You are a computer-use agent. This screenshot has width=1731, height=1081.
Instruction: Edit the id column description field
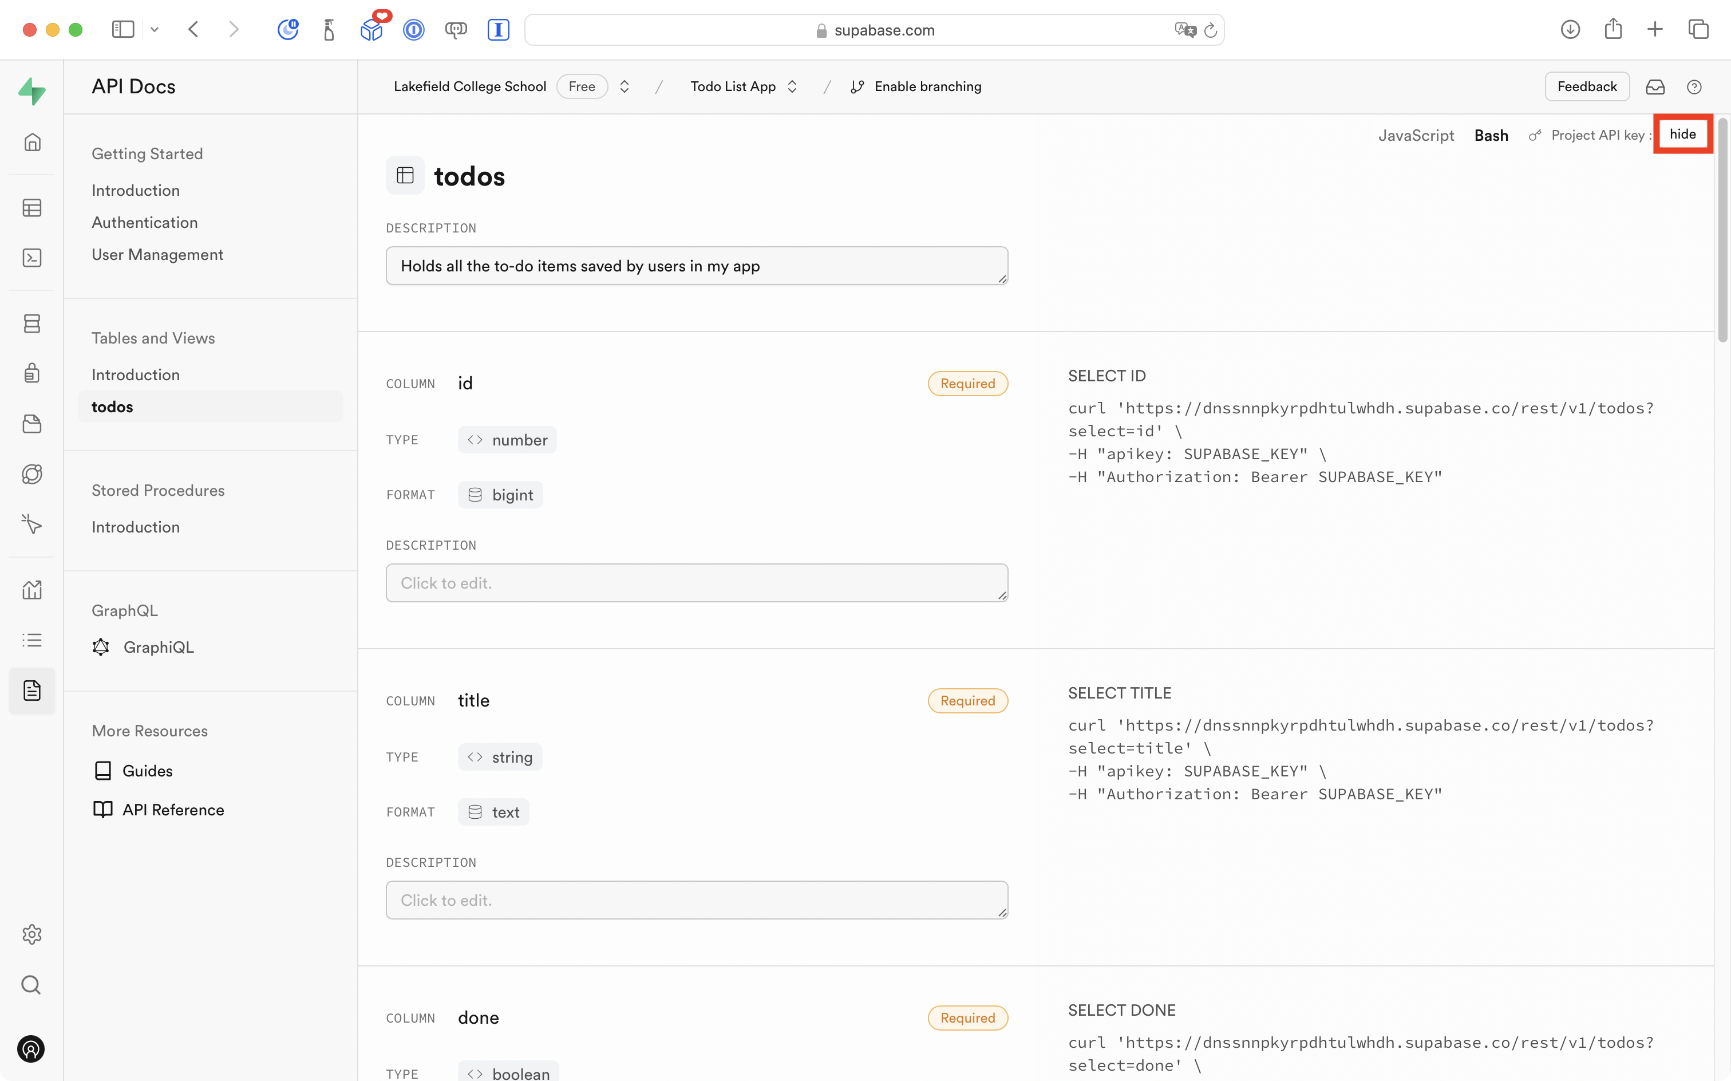[x=696, y=583]
